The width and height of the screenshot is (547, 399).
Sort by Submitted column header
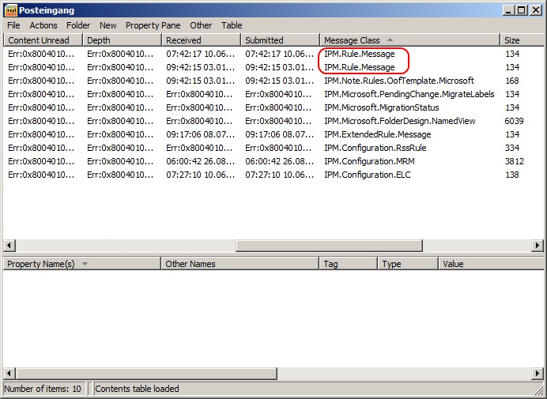pyautogui.click(x=281, y=40)
